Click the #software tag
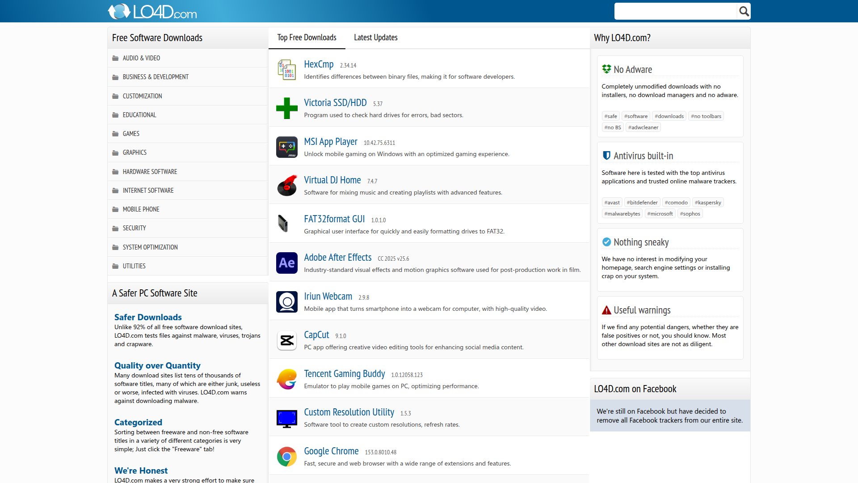 (x=635, y=116)
